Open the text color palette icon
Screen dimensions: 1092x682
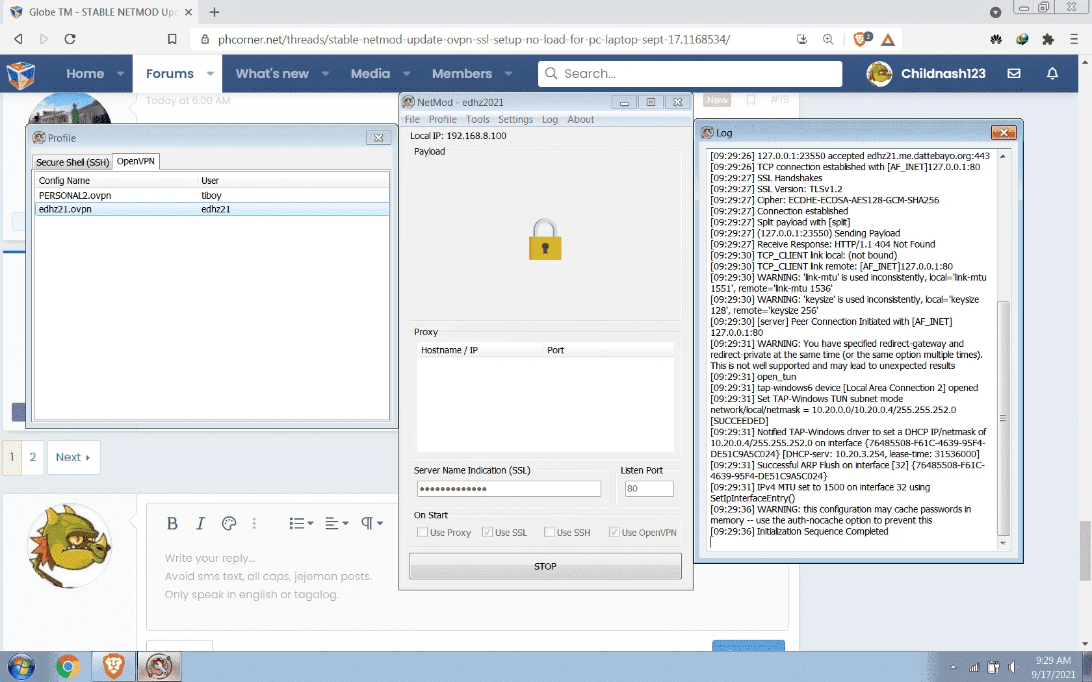click(229, 524)
